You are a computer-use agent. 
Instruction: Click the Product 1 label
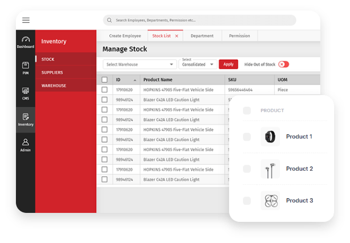click(299, 136)
